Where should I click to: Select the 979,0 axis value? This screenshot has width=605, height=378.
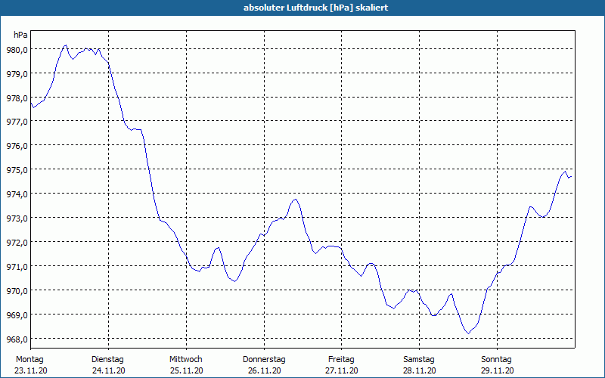coord(17,73)
